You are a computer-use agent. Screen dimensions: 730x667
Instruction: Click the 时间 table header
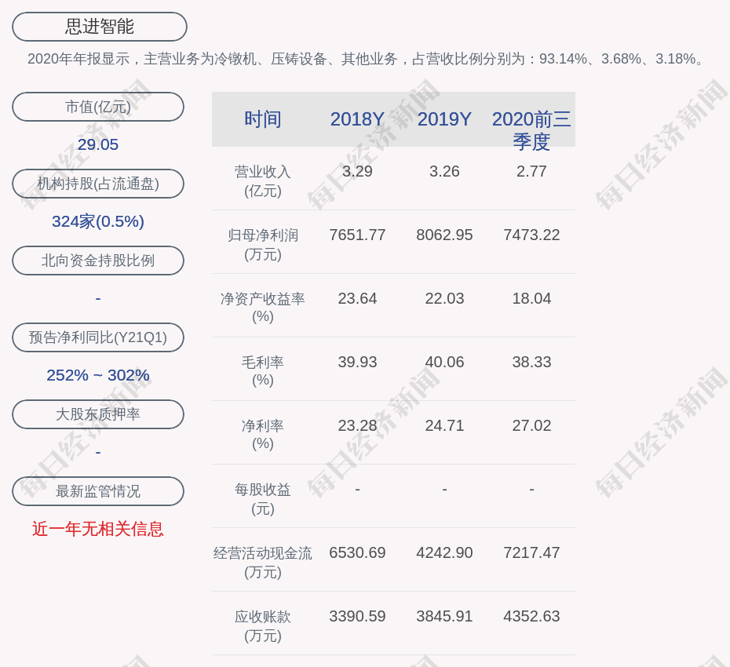tap(263, 119)
